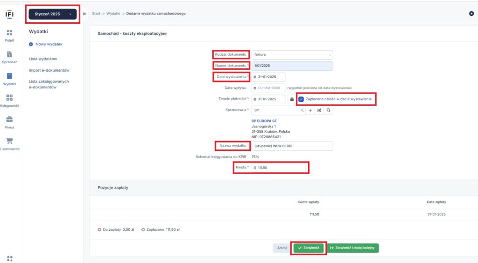
Task: Open E-commerce cart icon
Action: pyautogui.click(x=9, y=141)
